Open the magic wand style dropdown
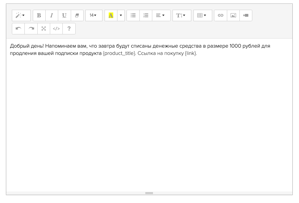The width and height of the screenshot is (299, 203). [x=21, y=16]
